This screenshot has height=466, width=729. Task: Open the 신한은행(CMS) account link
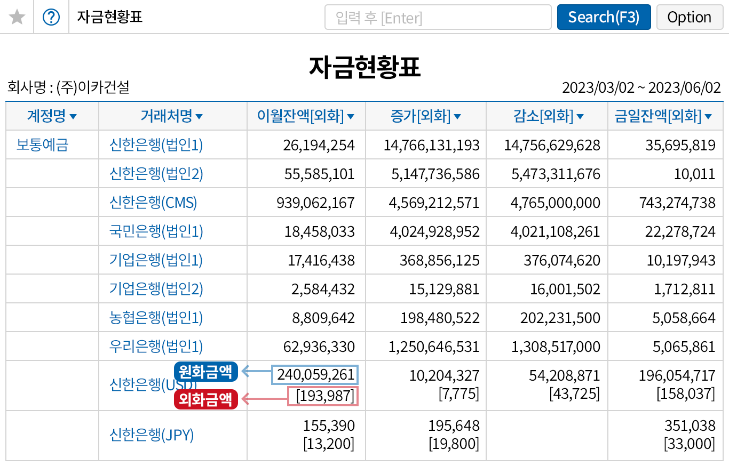coord(153,203)
